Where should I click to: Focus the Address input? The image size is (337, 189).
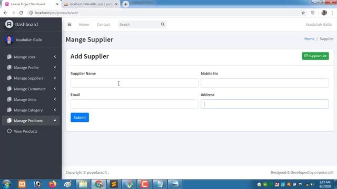[265, 104]
